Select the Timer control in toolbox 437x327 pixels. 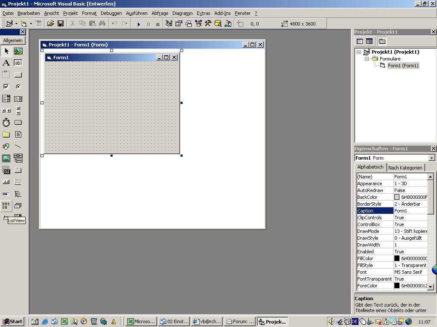click(x=6, y=123)
